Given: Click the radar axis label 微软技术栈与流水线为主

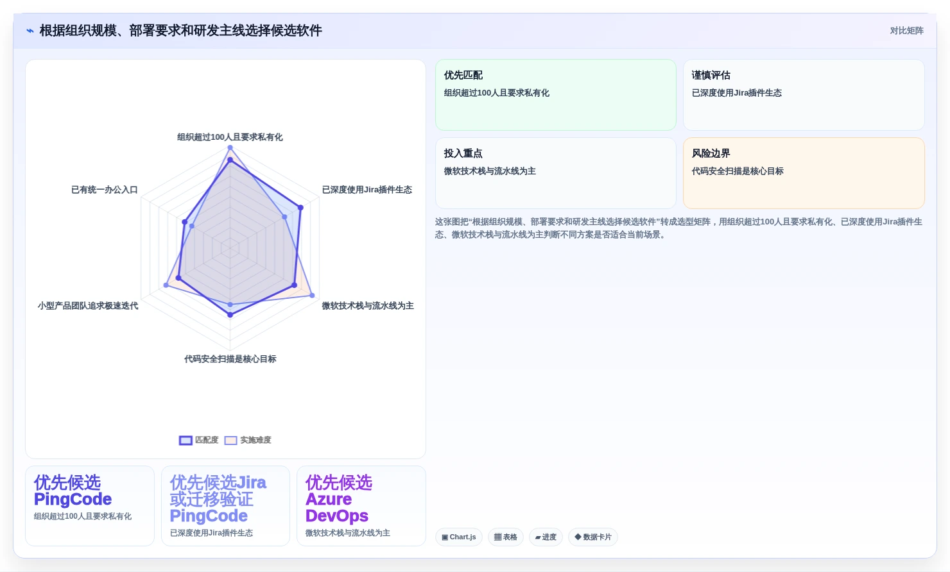Looking at the screenshot, I should pos(368,306).
